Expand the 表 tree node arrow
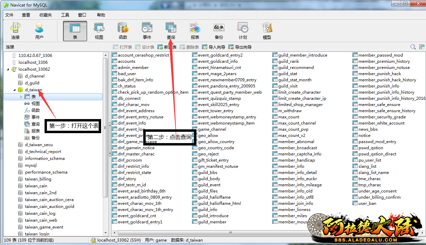Viewport: 426px width, 245px height. [21, 97]
